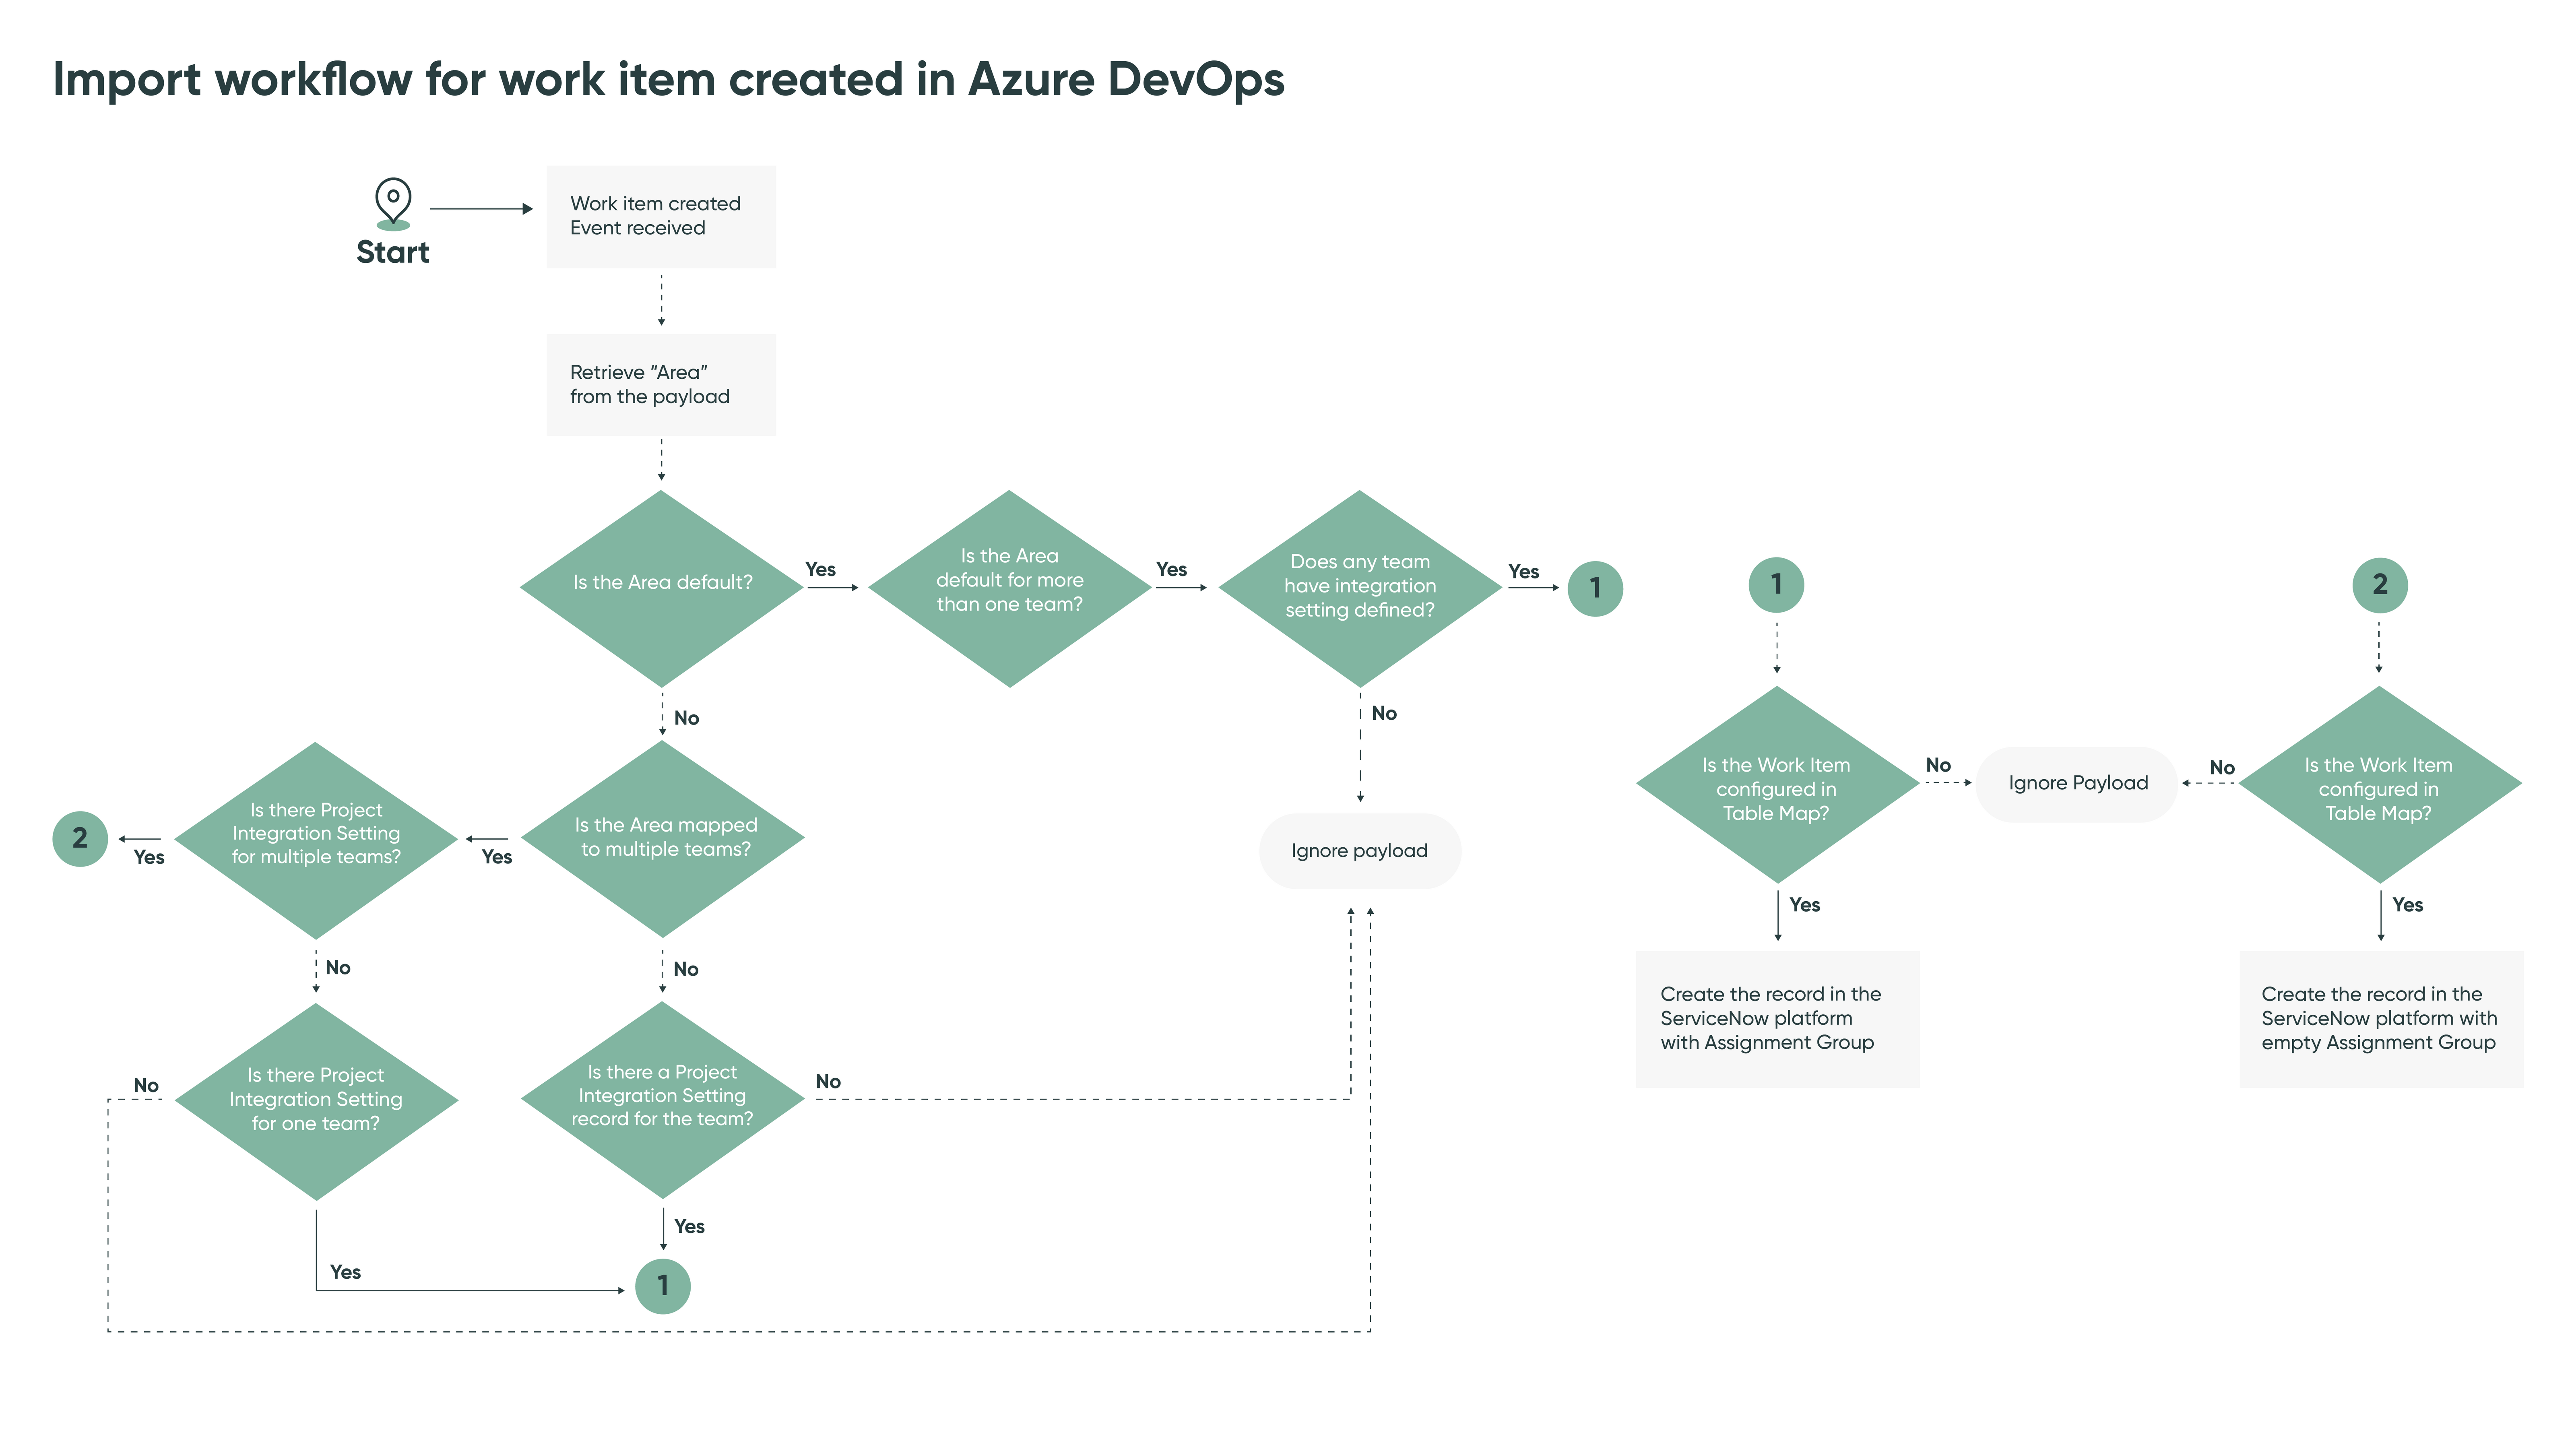The image size is (2576, 1449).
Task: Select the capitalized 'Ignore Payload' rounded node
Action: [2077, 784]
